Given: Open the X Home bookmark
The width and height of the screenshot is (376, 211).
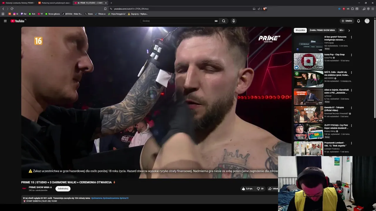Looking at the screenshot, I should click(89, 14).
